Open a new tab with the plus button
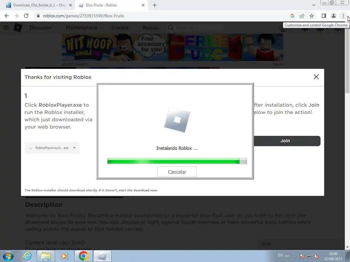 (154, 5)
